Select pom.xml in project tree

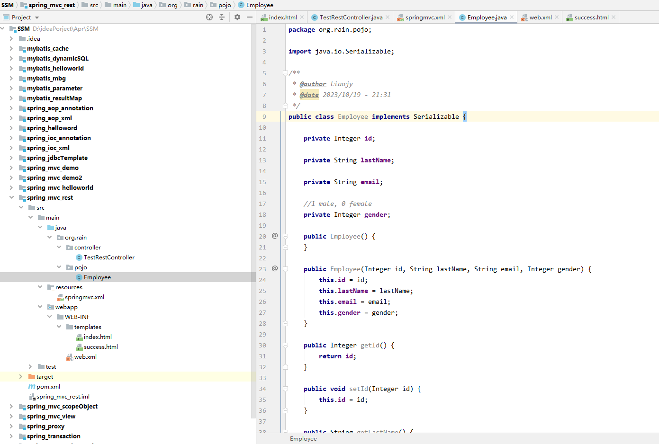(48, 387)
